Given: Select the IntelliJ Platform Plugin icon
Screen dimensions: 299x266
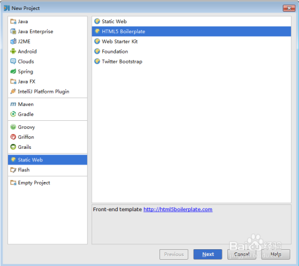Looking at the screenshot, I should click(x=13, y=91).
